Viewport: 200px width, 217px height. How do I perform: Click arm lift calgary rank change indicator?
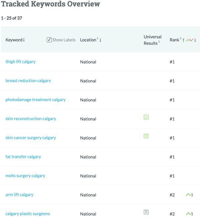[190, 195]
